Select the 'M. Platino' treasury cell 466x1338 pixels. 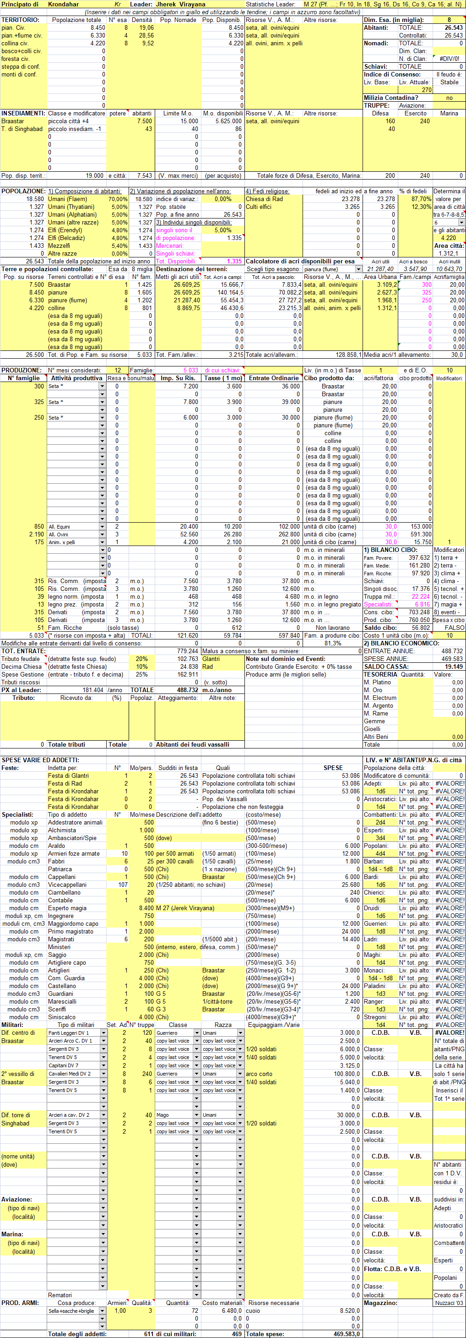pyautogui.click(x=380, y=682)
